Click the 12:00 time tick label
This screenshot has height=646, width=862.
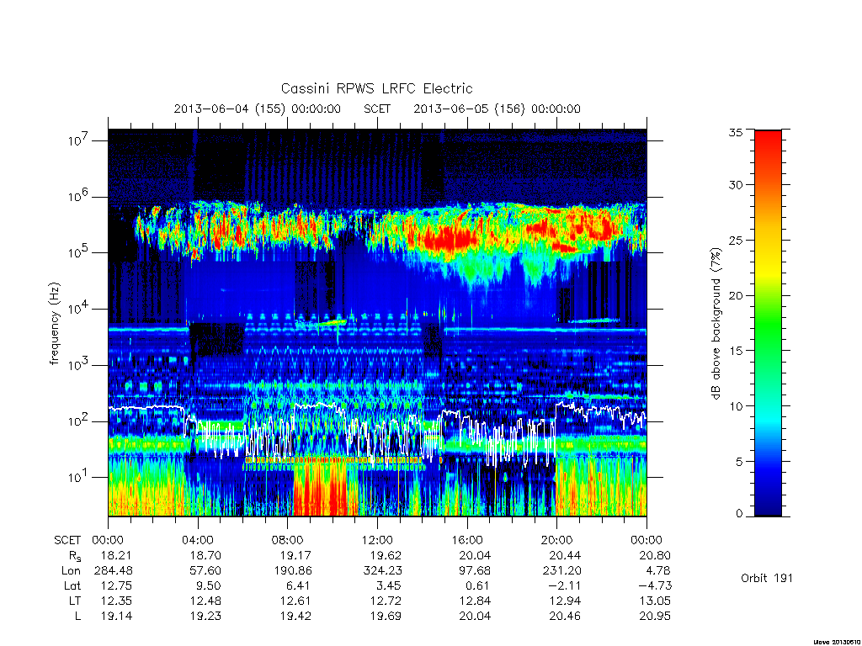377,540
